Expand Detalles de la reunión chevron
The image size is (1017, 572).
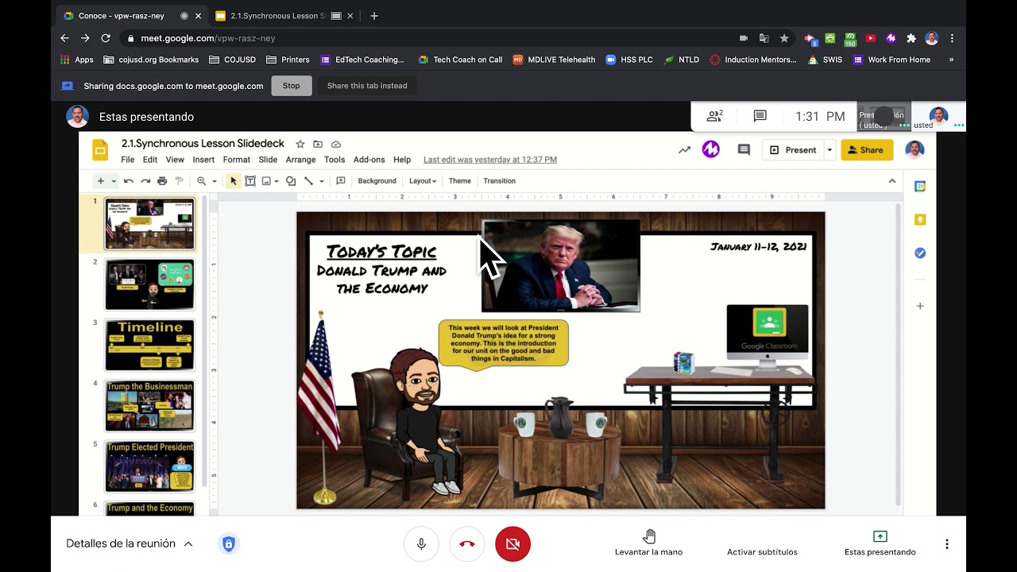pyautogui.click(x=188, y=544)
